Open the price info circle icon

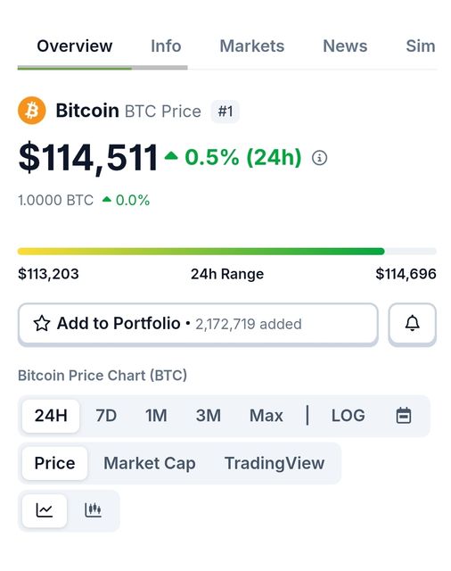coord(319,158)
